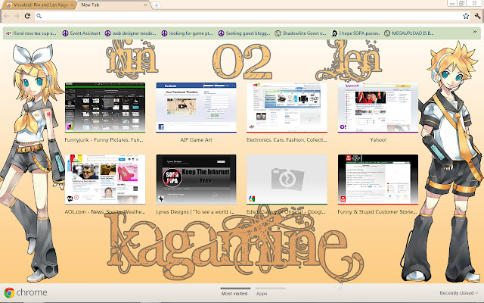This screenshot has width=484, height=303.
Task: Open the 'Seeking guest blogg...' bookmark
Action: tap(244, 33)
